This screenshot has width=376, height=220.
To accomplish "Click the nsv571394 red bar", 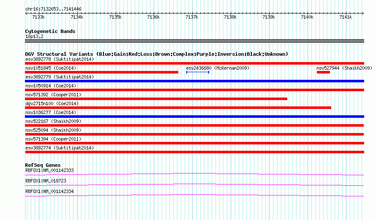I will click(194, 143).
